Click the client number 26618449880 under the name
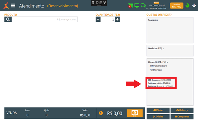The width and height of the screenshot is (198, 122). coord(156,70)
